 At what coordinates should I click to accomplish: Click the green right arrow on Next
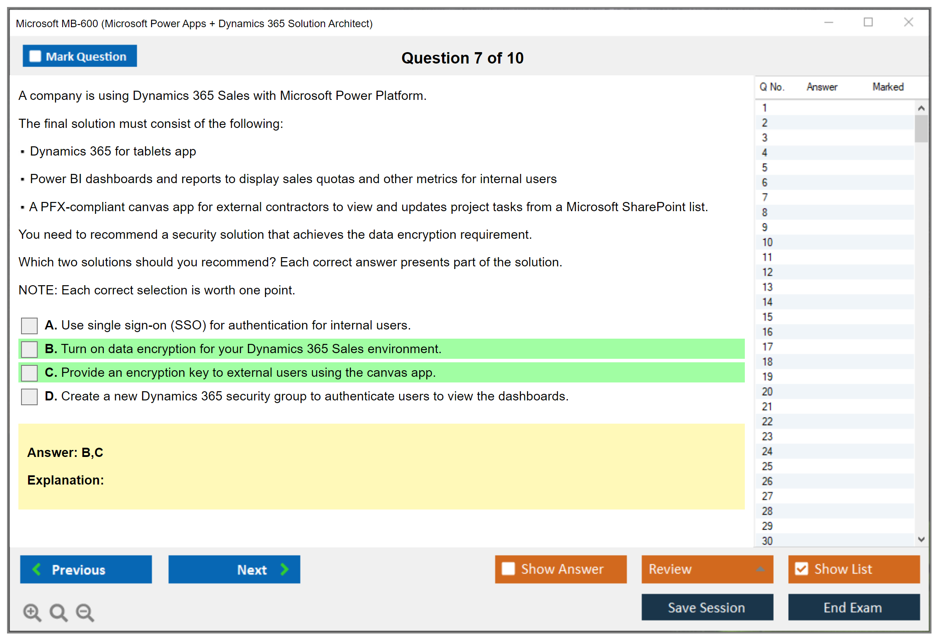coord(285,570)
